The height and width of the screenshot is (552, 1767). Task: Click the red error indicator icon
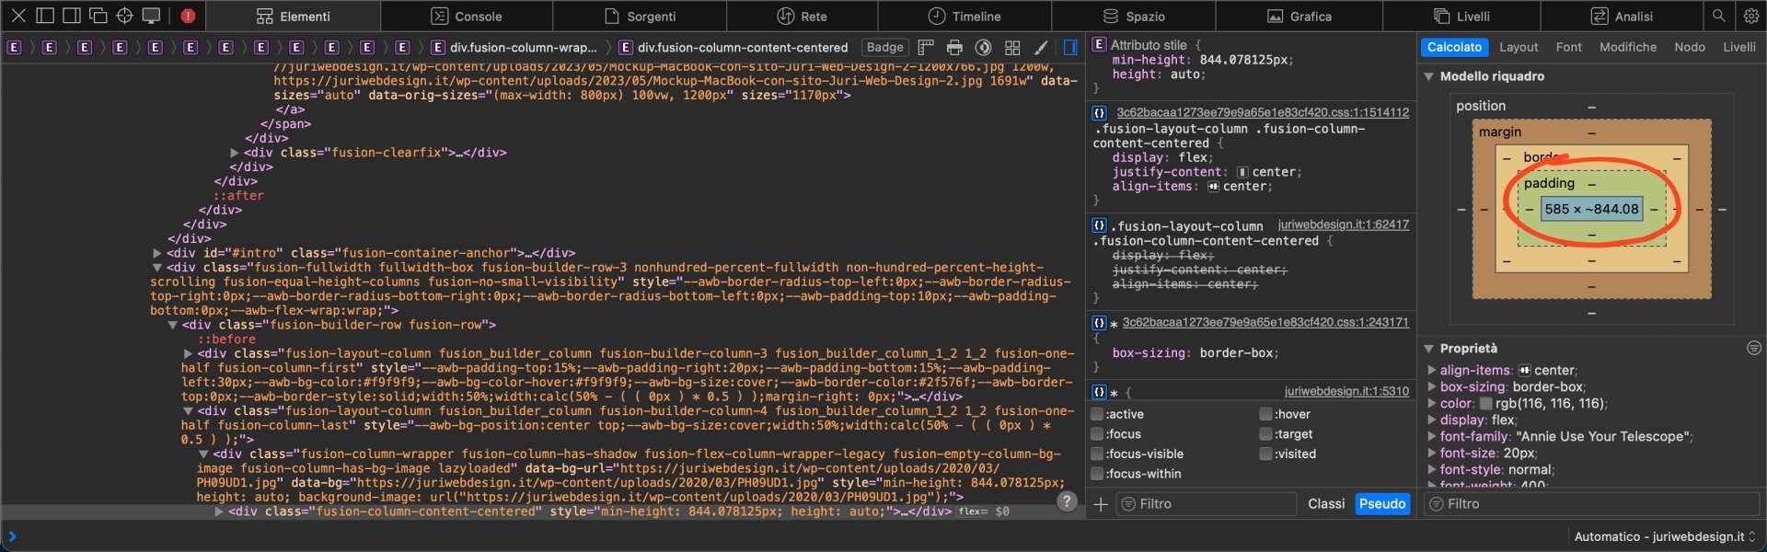(188, 16)
